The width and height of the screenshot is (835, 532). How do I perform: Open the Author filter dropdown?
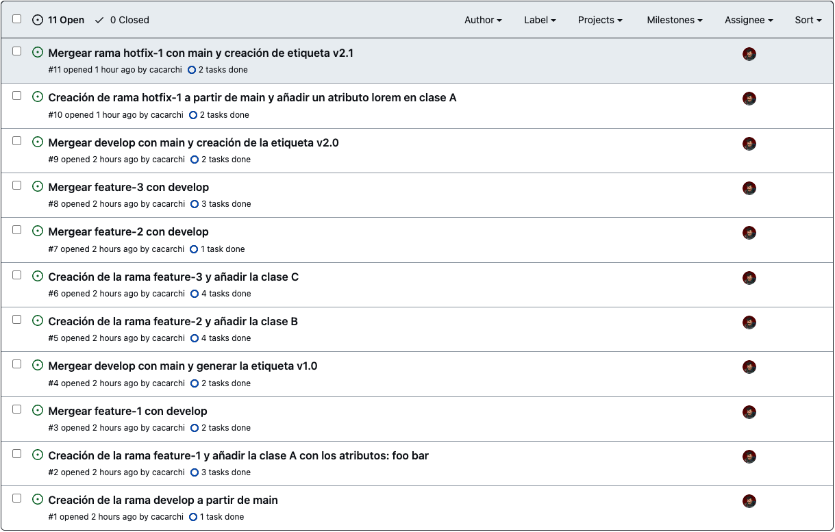coord(483,20)
